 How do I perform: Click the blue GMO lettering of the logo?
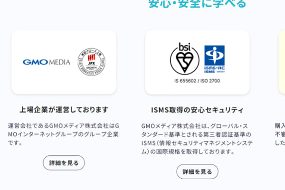pyautogui.click(x=36, y=62)
